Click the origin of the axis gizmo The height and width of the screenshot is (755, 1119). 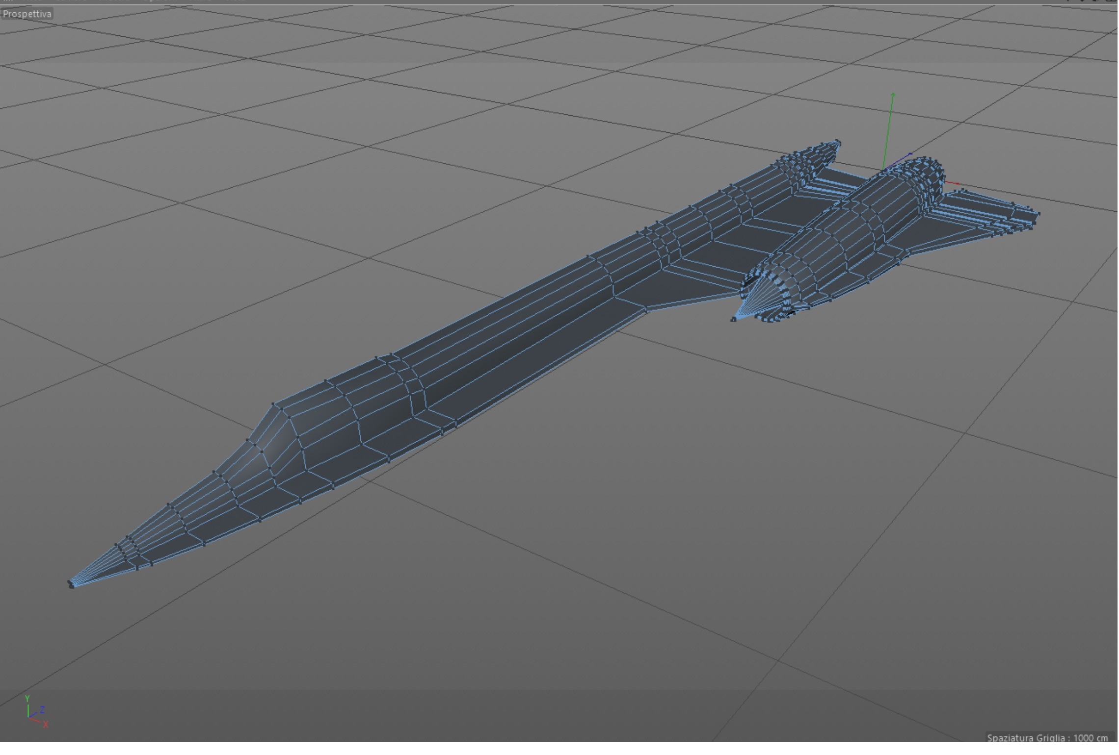pyautogui.click(x=883, y=170)
